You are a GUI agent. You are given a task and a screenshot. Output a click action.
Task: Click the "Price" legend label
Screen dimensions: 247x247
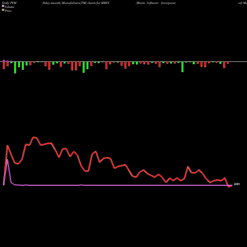tap(8, 11)
